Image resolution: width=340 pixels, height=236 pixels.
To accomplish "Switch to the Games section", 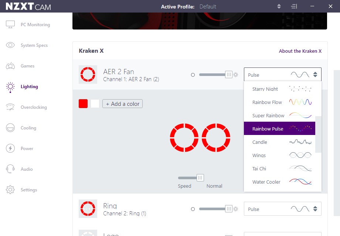I will click(x=28, y=66).
